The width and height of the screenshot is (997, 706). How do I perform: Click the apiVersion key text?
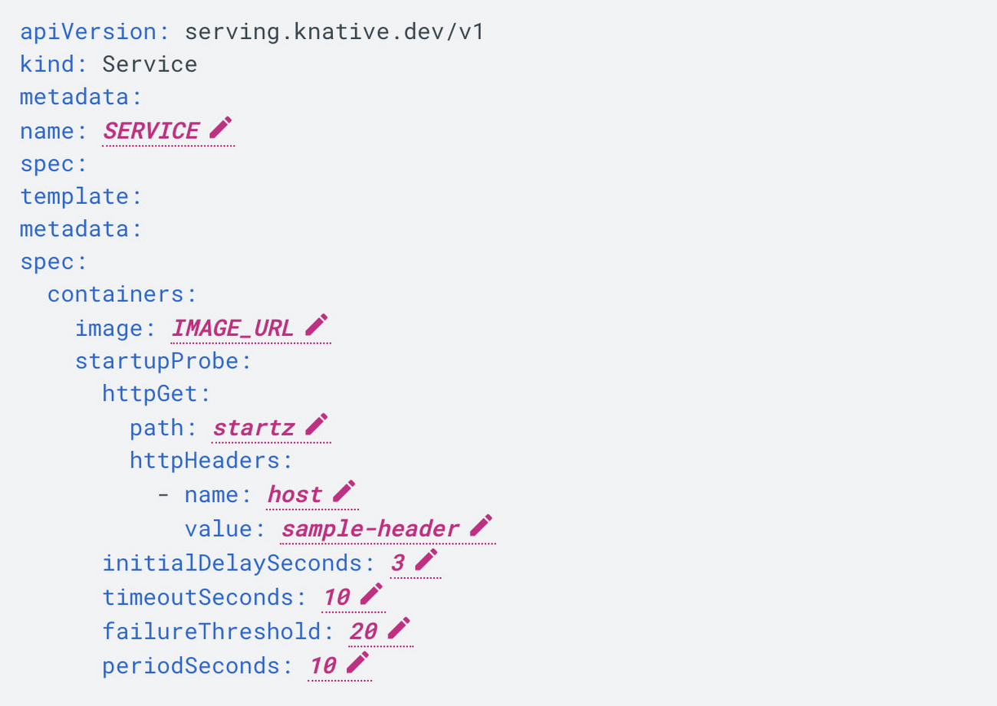point(94,32)
